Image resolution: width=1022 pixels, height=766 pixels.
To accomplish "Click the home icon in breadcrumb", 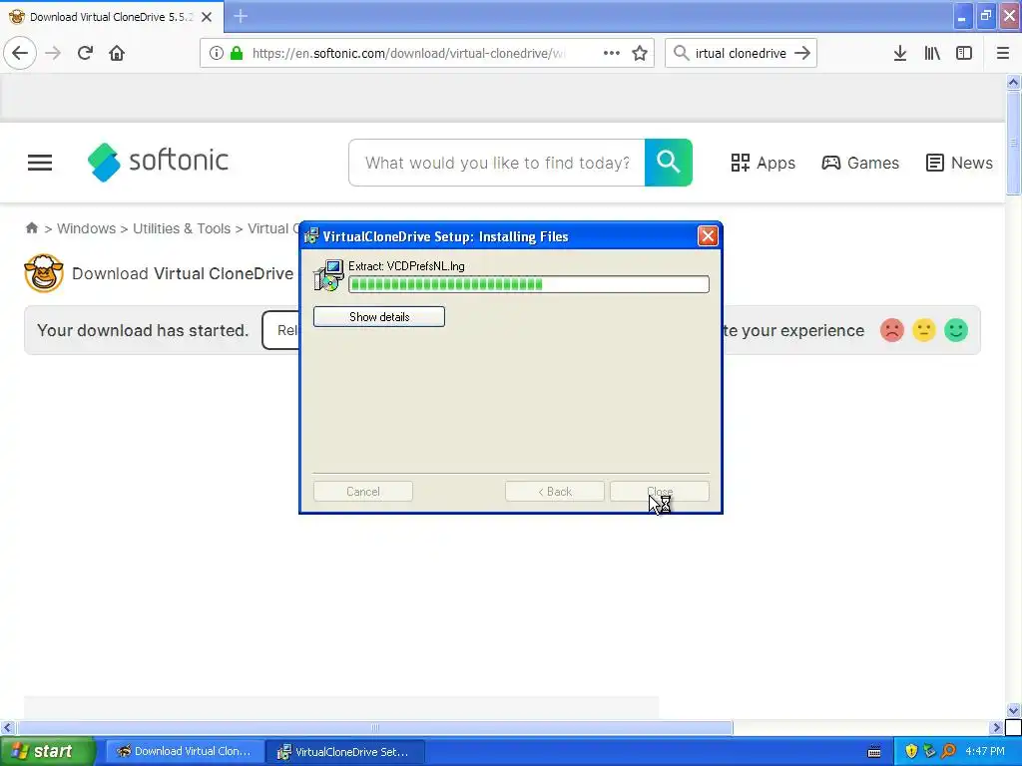I will (x=31, y=228).
